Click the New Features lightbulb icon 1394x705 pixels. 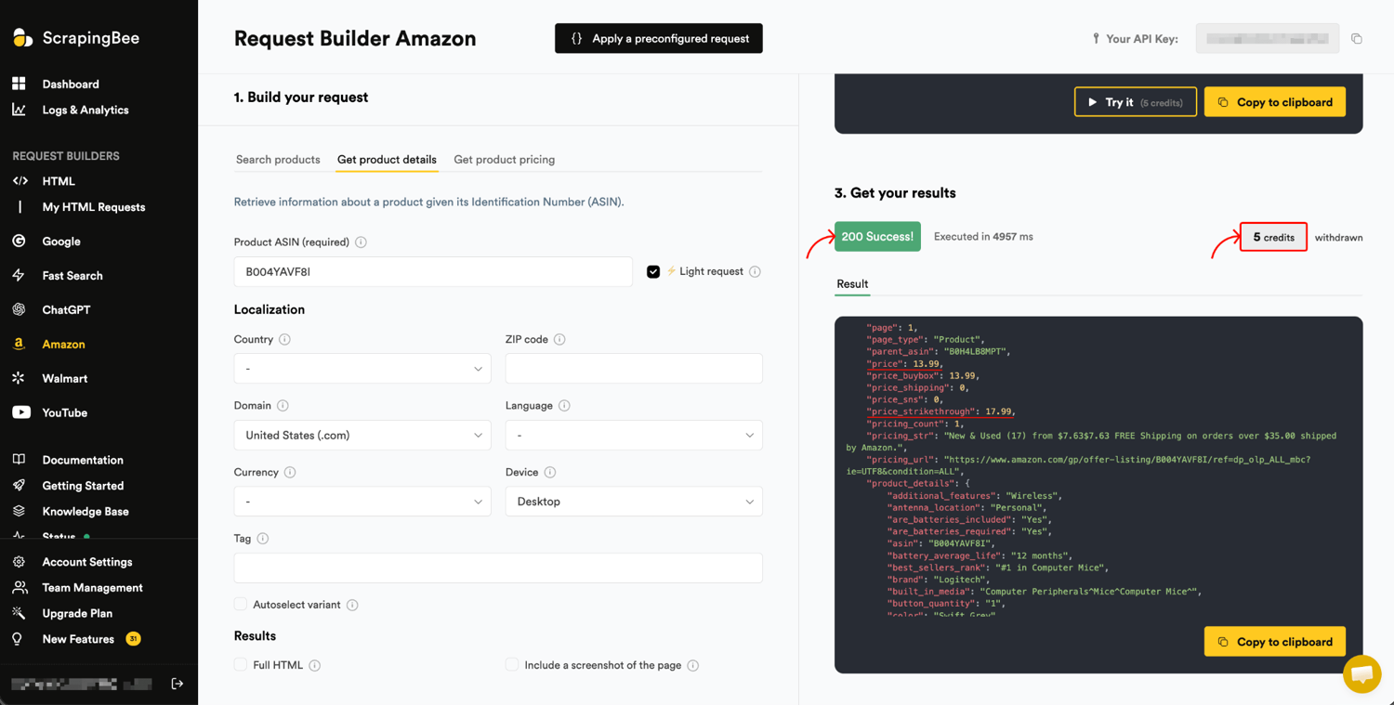click(x=18, y=639)
